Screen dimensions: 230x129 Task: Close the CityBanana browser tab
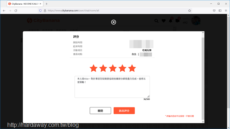(41, 4)
